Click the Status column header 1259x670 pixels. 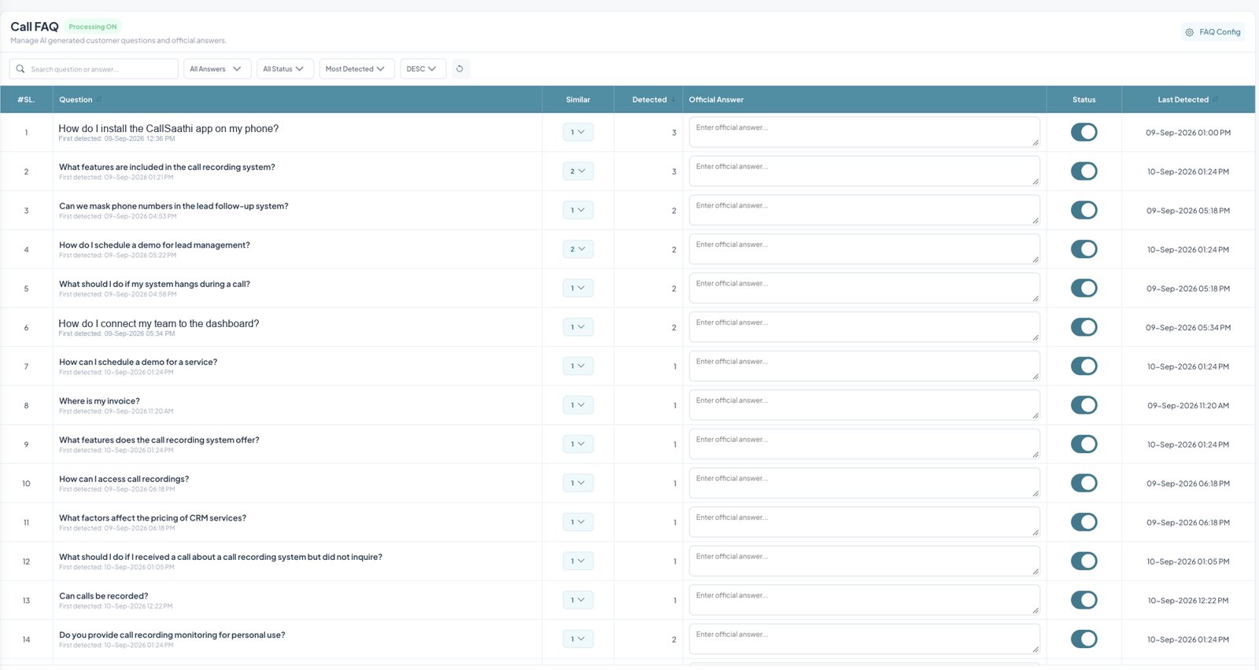click(x=1084, y=100)
